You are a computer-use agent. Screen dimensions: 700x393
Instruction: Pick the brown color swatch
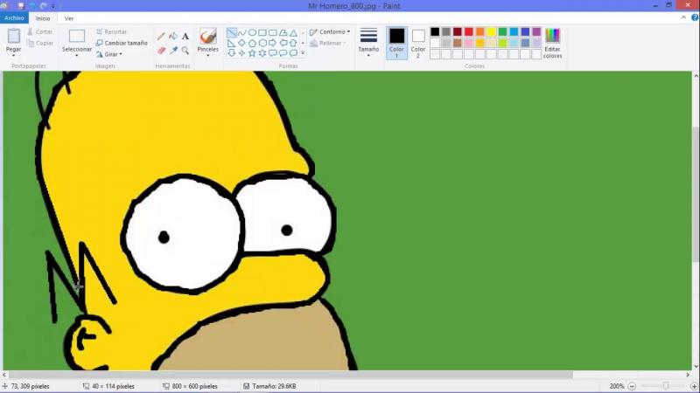click(457, 43)
